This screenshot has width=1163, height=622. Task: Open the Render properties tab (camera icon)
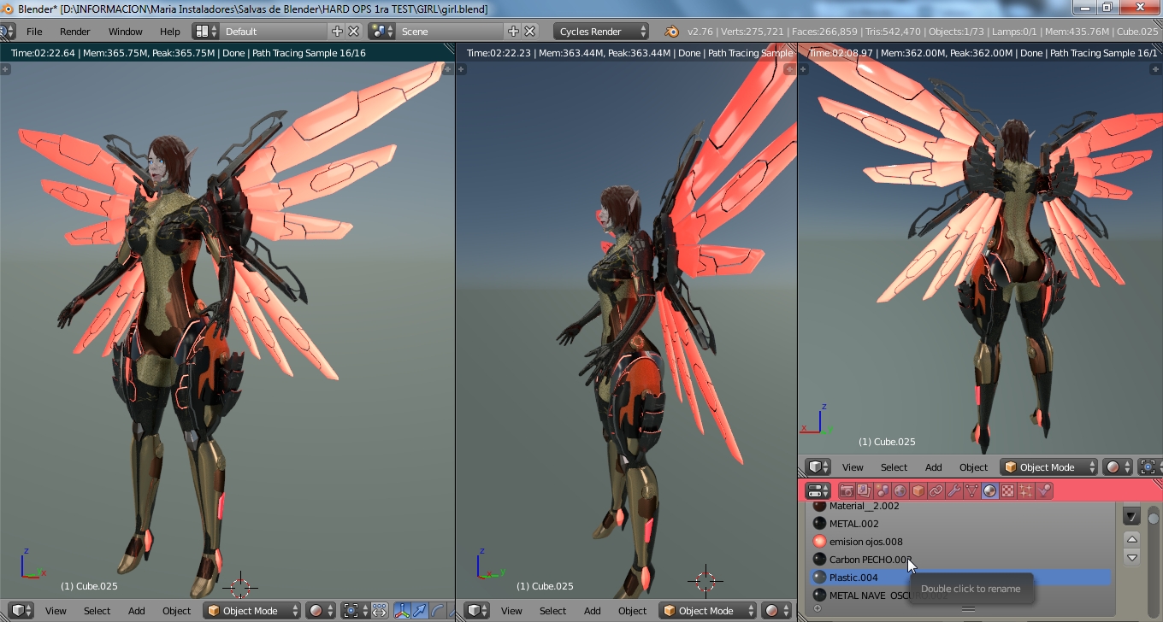click(x=846, y=490)
